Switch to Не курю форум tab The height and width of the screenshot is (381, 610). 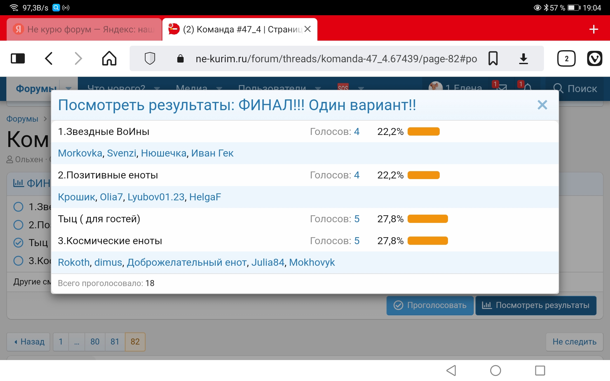[x=84, y=30]
